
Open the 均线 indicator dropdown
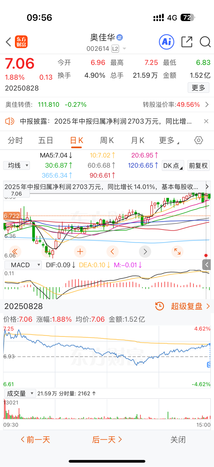pyautogui.click(x=17, y=166)
